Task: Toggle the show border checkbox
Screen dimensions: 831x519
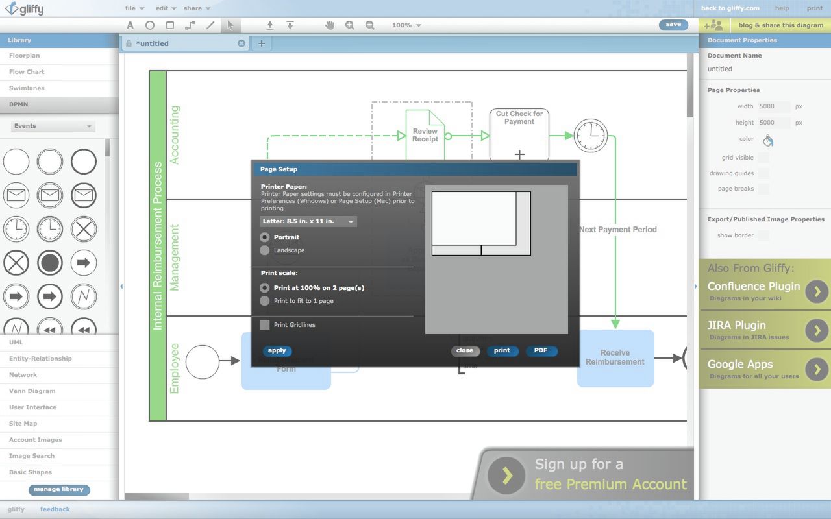Action: [x=763, y=235]
